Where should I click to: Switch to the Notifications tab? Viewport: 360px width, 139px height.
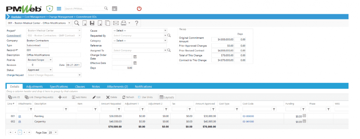click(143, 87)
